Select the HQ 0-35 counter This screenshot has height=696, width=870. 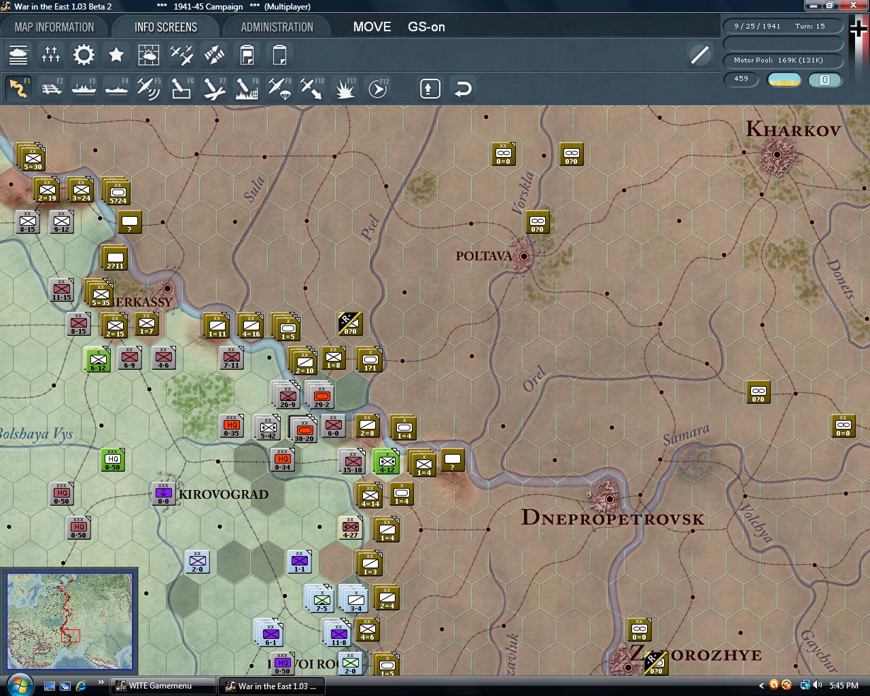click(x=231, y=425)
